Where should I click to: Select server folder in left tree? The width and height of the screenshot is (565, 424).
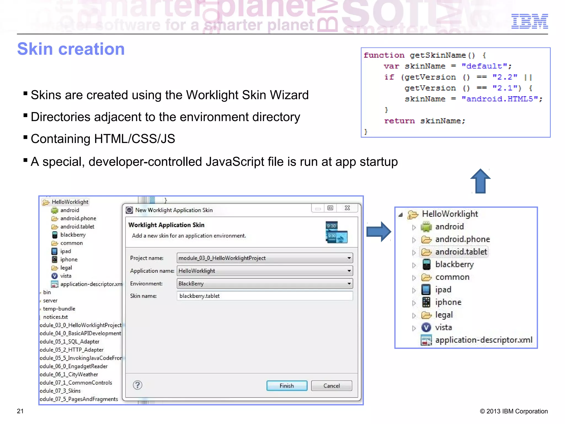click(x=50, y=301)
